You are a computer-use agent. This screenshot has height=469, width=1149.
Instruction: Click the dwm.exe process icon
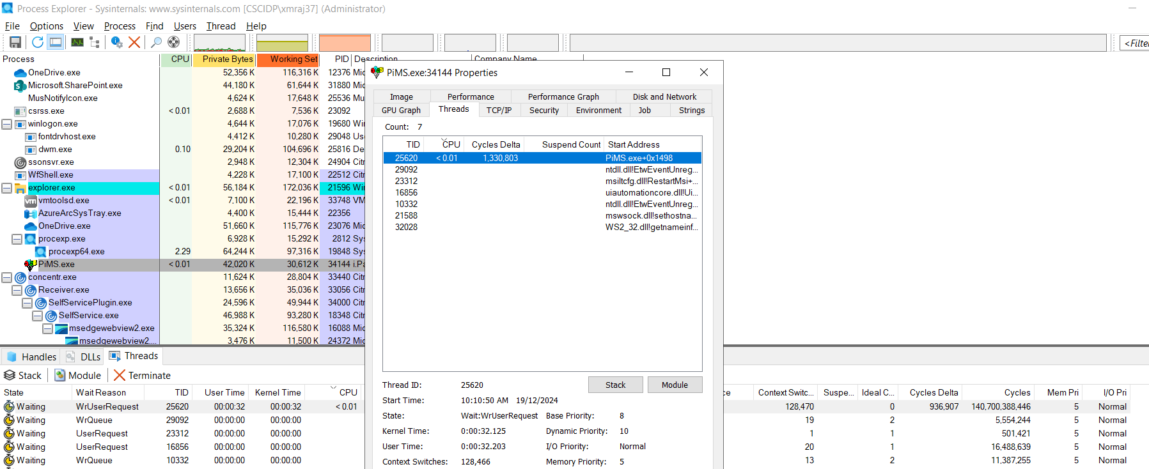(x=30, y=150)
